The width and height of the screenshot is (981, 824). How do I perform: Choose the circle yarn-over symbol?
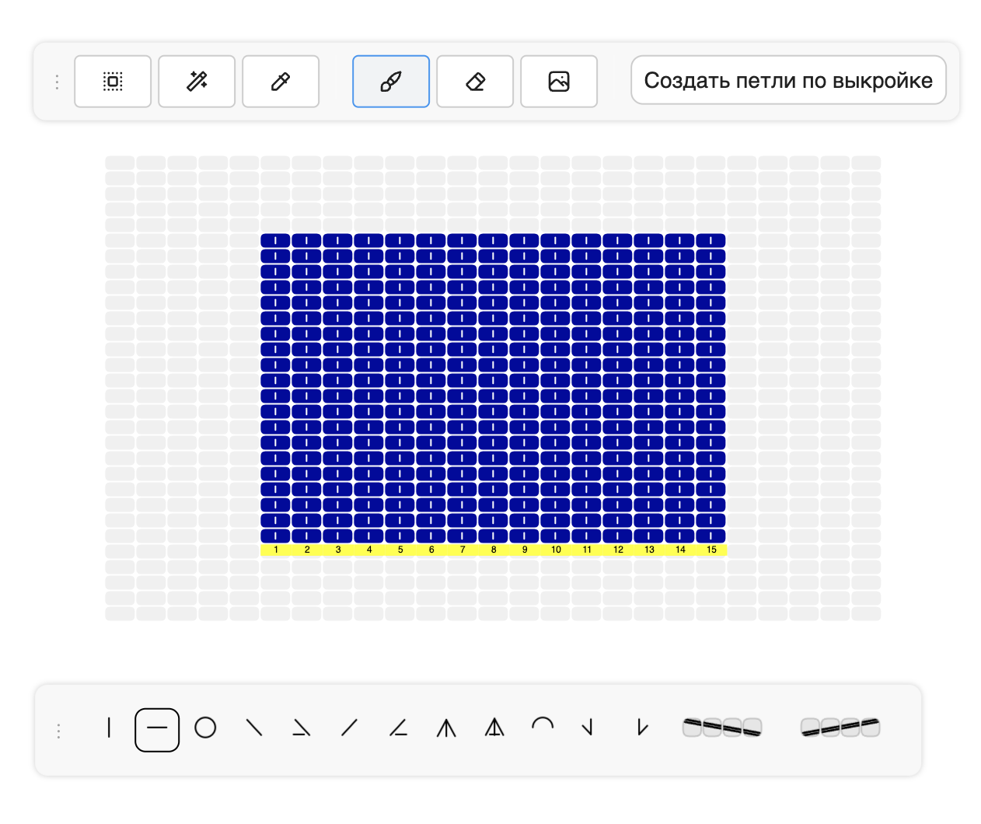click(x=205, y=728)
